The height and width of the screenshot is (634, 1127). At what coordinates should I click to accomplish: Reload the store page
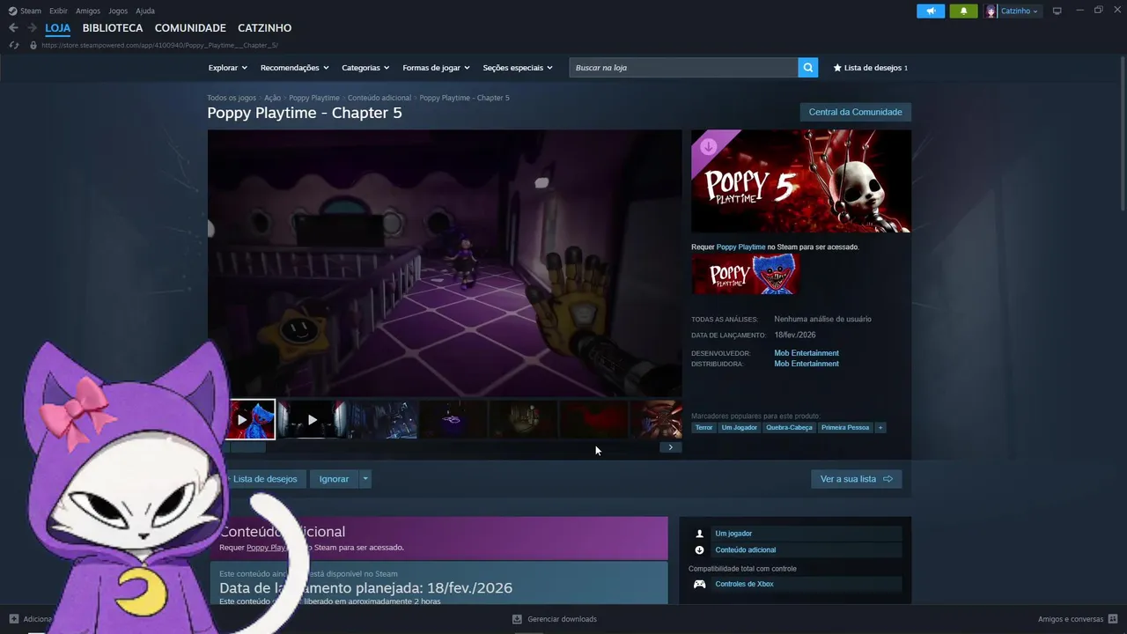pos(14,45)
